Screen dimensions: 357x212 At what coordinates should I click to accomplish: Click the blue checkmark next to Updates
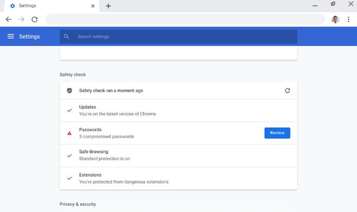(x=69, y=110)
